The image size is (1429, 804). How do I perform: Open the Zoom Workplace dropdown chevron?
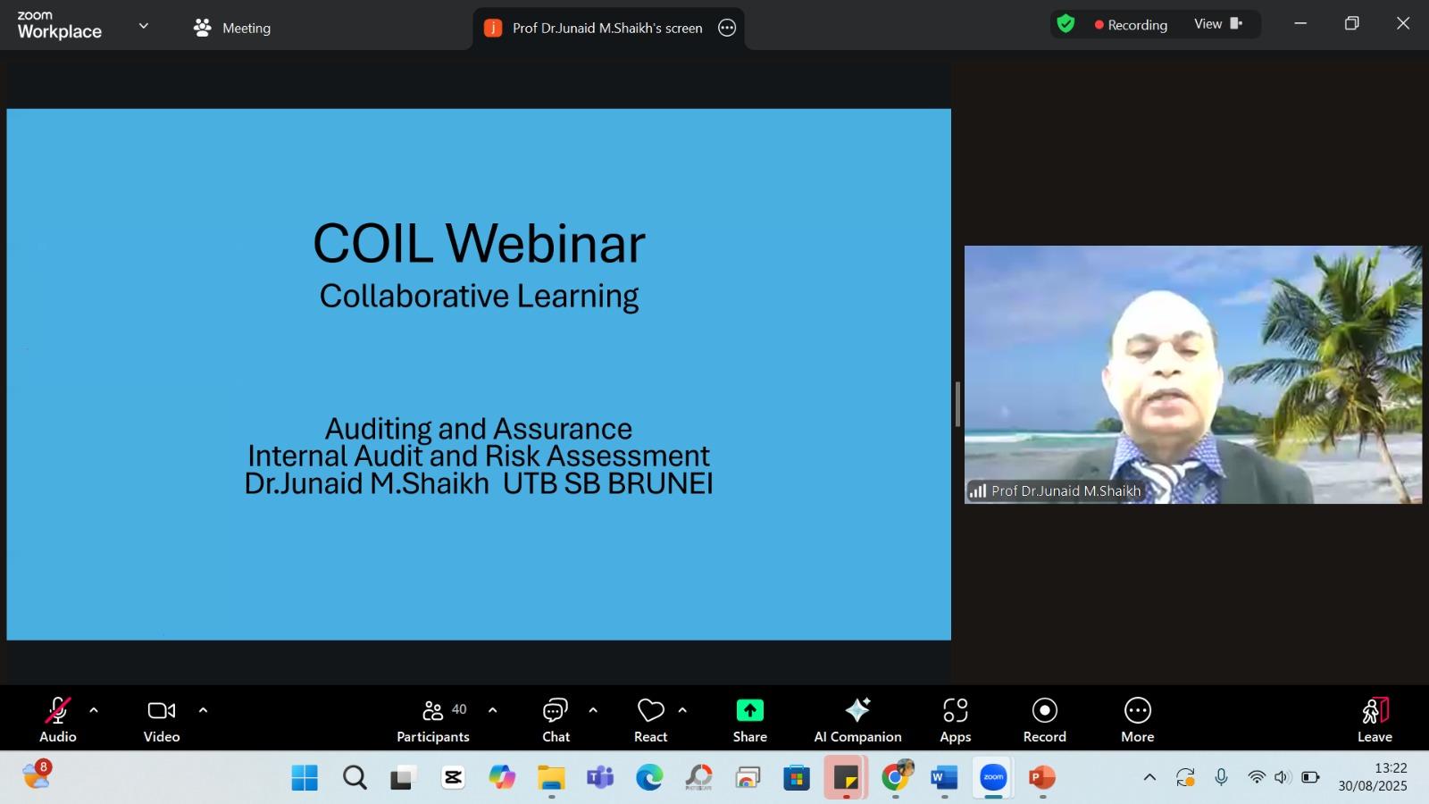pyautogui.click(x=144, y=26)
